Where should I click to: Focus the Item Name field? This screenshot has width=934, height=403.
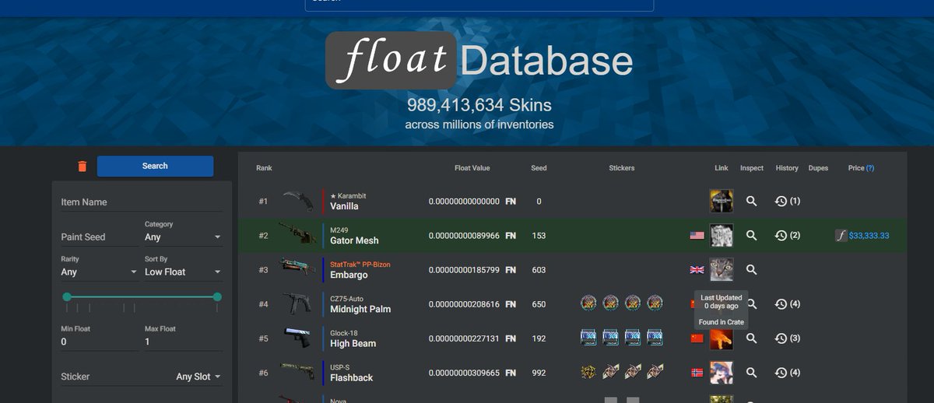coord(142,202)
